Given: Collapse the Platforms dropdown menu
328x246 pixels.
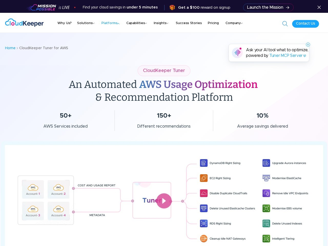Looking at the screenshot, I should tap(110, 23).
